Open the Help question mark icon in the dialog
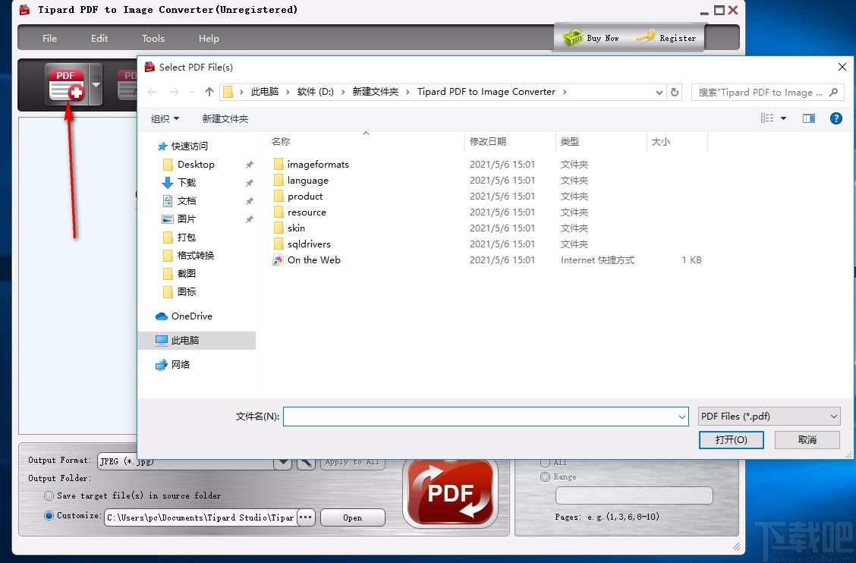This screenshot has height=563, width=856. coord(836,118)
